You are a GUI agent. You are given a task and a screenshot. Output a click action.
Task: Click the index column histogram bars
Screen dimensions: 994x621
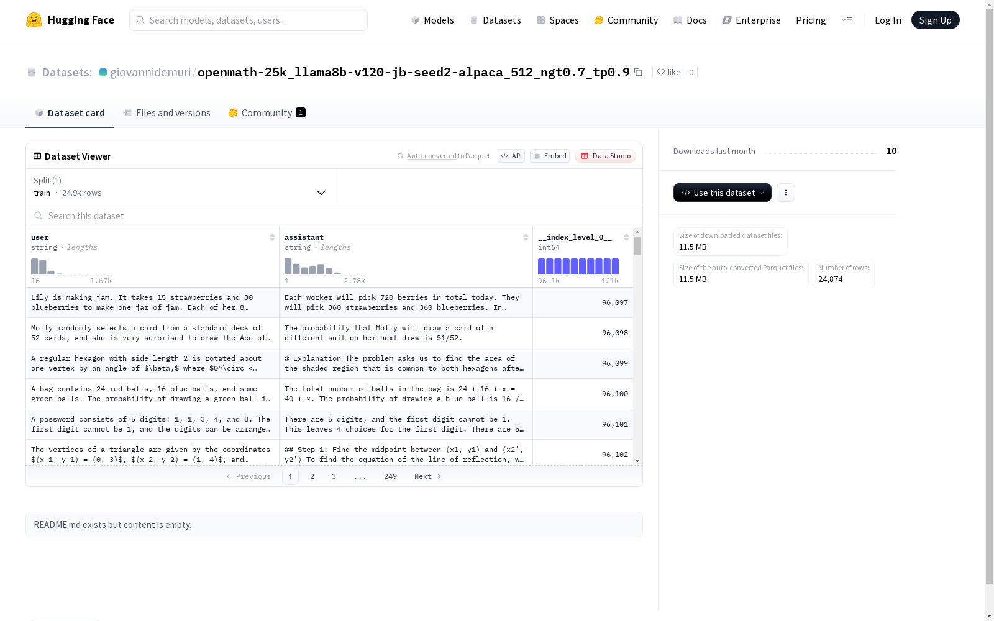tap(578, 266)
